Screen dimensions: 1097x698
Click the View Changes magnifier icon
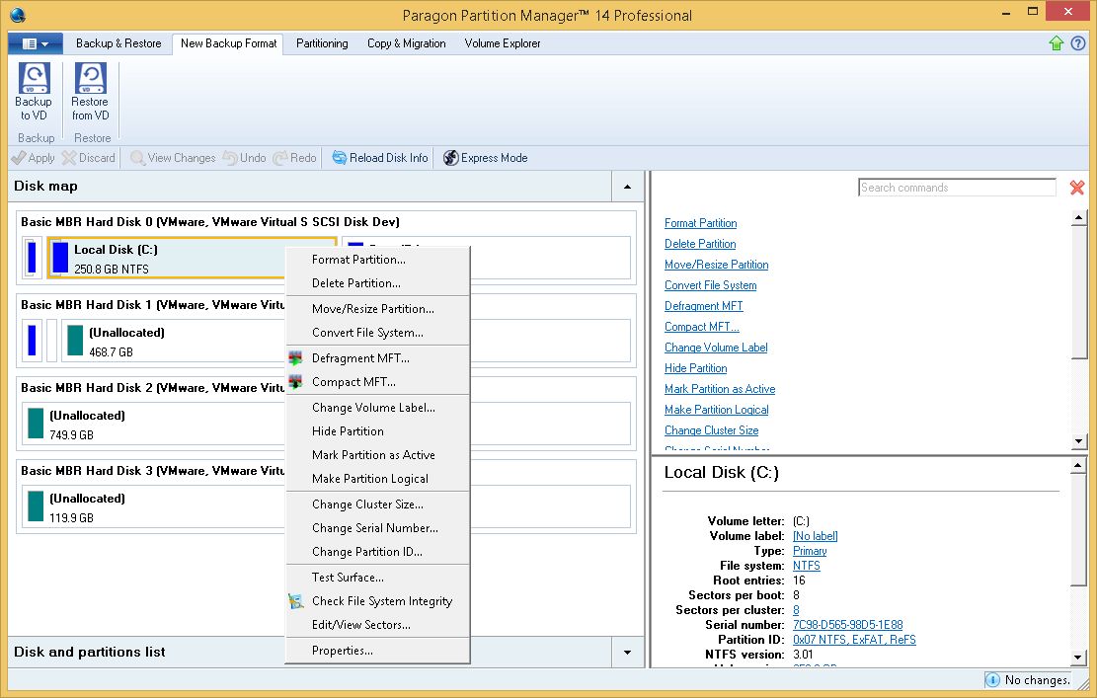138,158
